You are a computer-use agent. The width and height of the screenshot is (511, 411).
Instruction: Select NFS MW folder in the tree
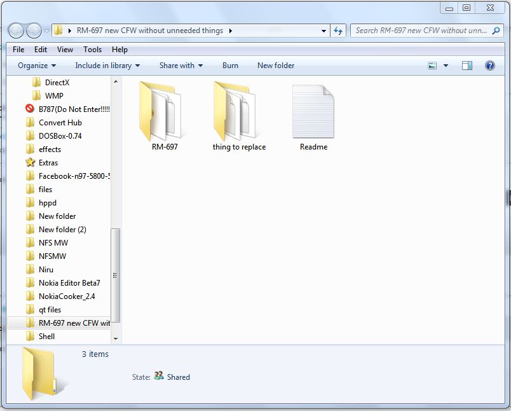[x=53, y=242]
